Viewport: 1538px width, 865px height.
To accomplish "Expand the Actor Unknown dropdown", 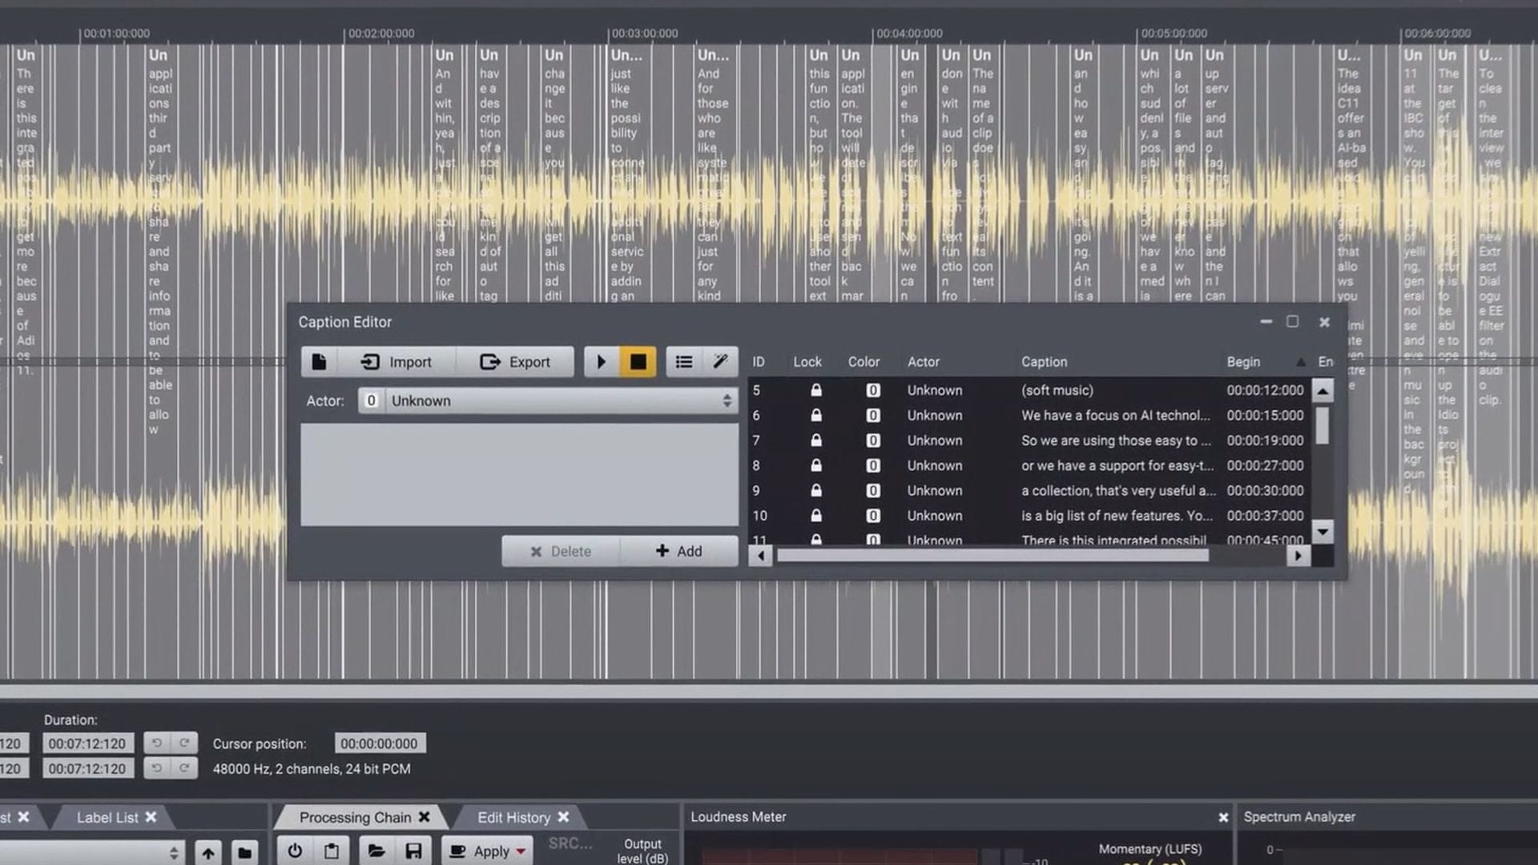I will (x=727, y=400).
